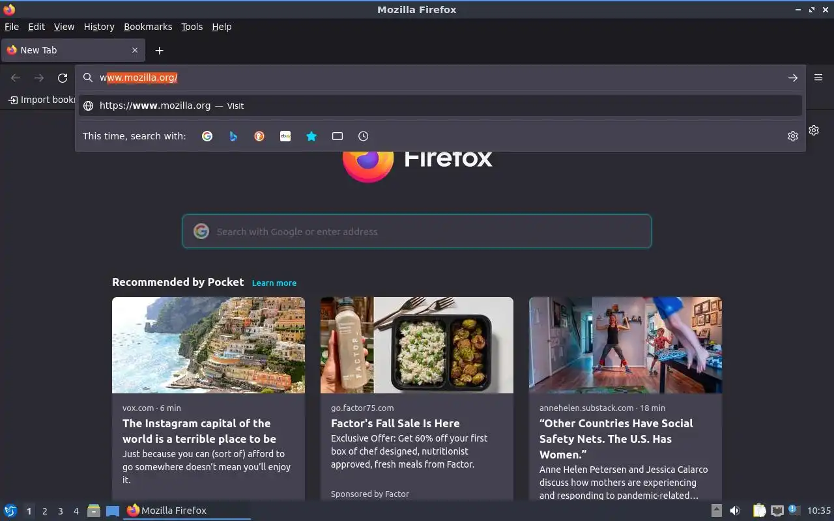Image resolution: width=834 pixels, height=521 pixels.
Task: Click the Go arrow in the address bar
Action: point(793,78)
